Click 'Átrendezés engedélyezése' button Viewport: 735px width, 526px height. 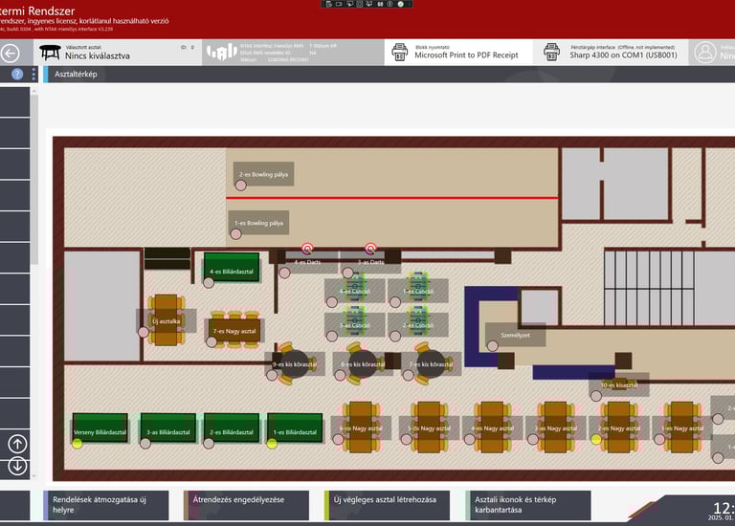[246, 505]
